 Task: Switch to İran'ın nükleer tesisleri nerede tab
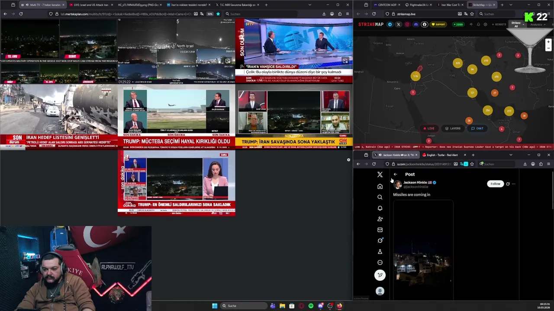coord(188,5)
